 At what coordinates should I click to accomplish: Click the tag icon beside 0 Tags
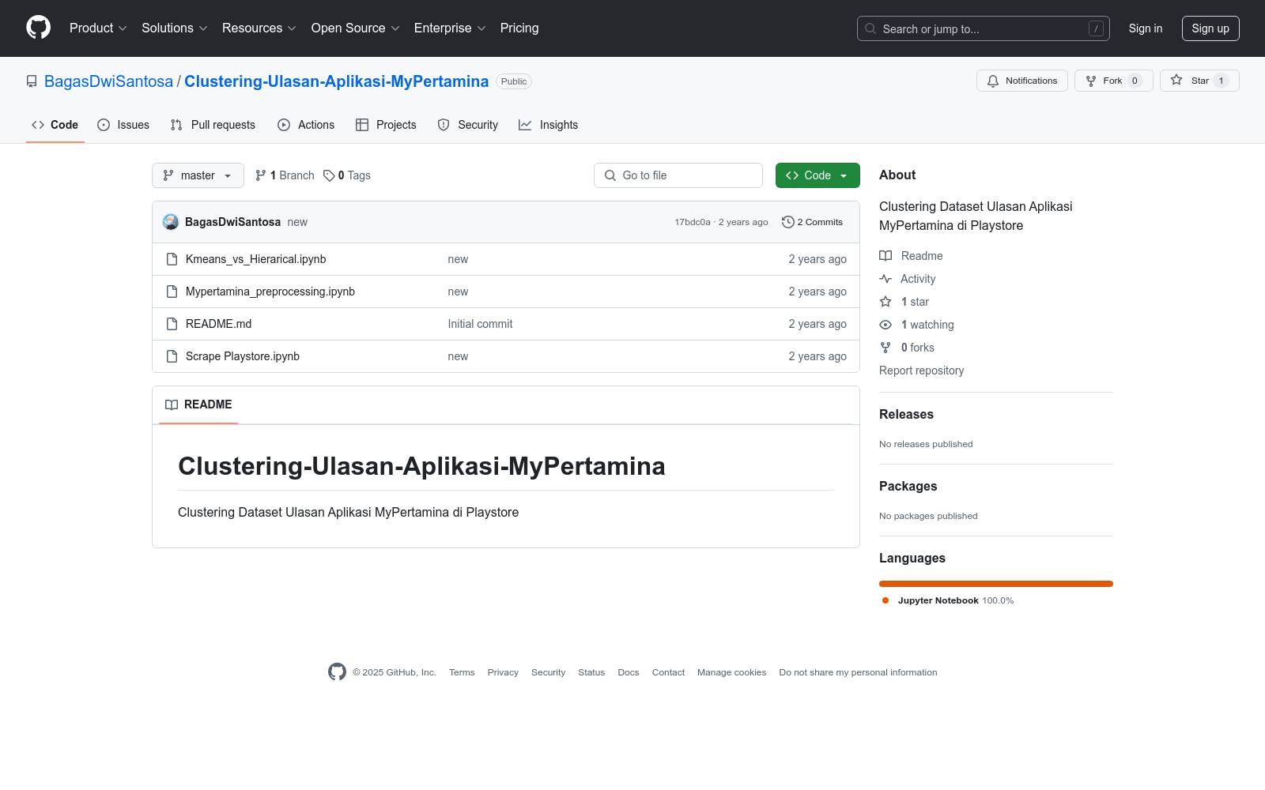tap(329, 175)
